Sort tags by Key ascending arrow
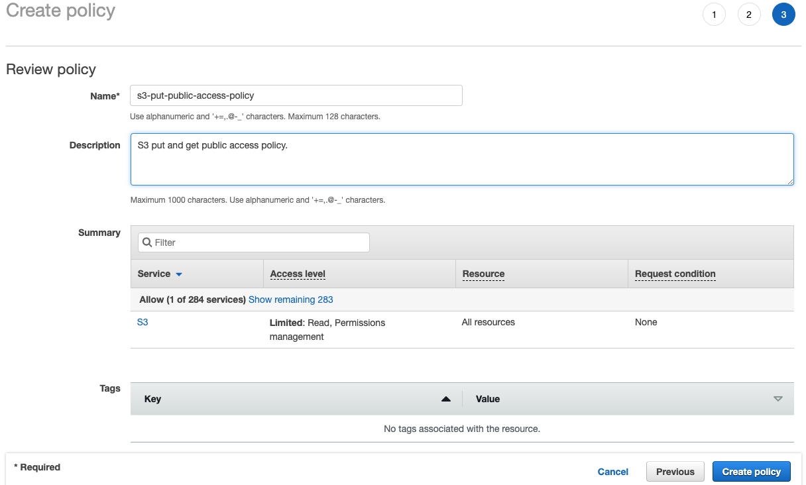 click(446, 399)
